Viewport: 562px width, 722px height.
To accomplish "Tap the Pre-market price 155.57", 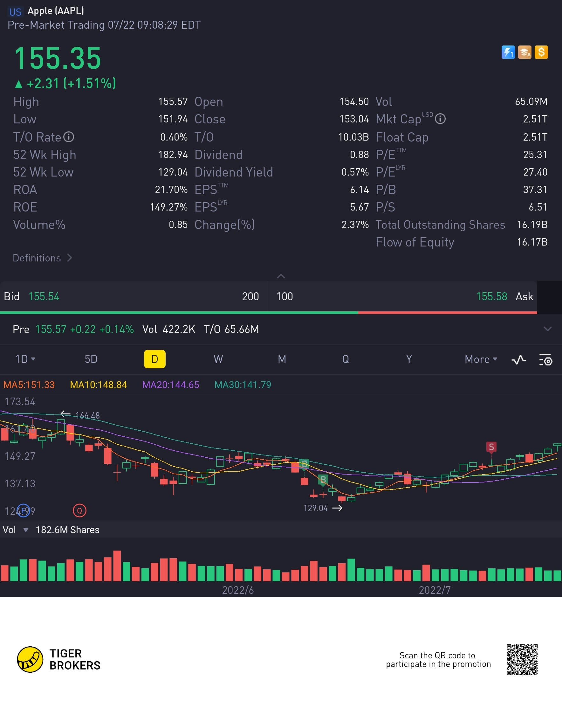I will (x=51, y=329).
